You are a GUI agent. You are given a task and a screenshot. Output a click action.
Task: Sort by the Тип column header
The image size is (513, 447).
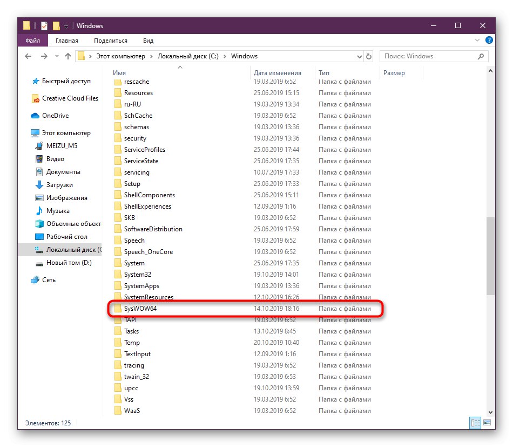[324, 73]
